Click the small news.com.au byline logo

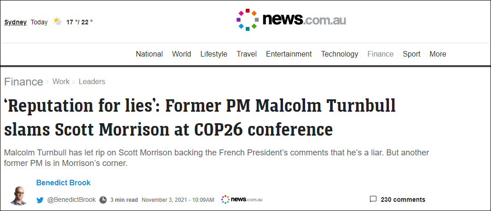[242, 200]
